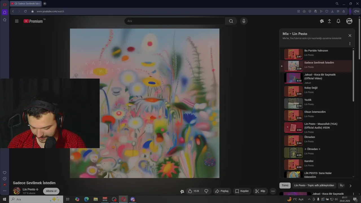Create a clip with Klip button
The image size is (361, 203).
[260, 191]
